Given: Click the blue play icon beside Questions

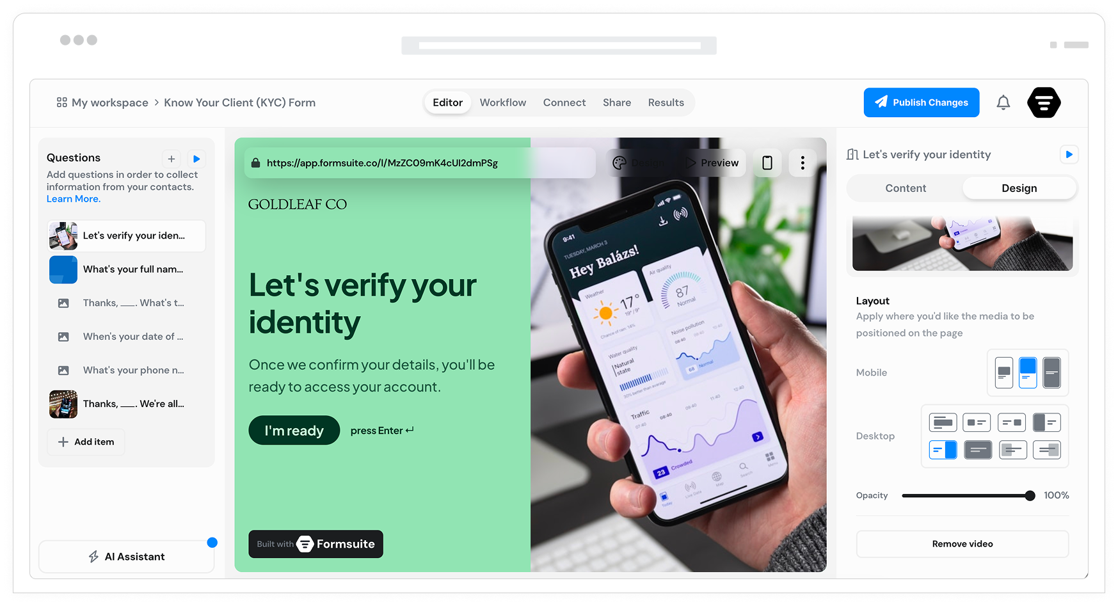Looking at the screenshot, I should click(196, 159).
